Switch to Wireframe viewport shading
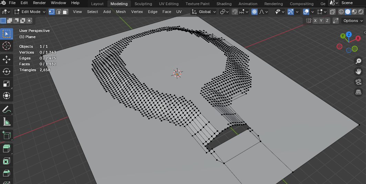The height and width of the screenshot is (184, 366). tap(341, 12)
